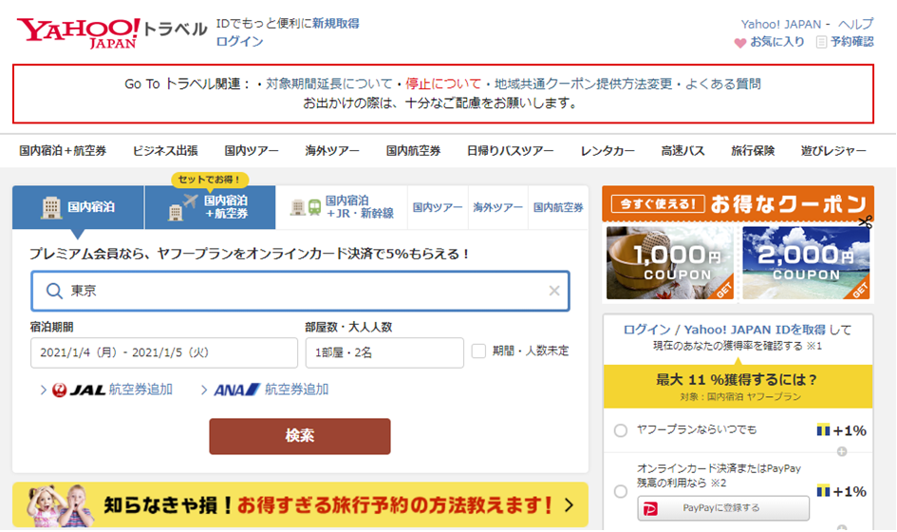Image resolution: width=897 pixels, height=532 pixels.
Task: Tick the 期間・人数未定 checkbox
Action: pos(478,351)
